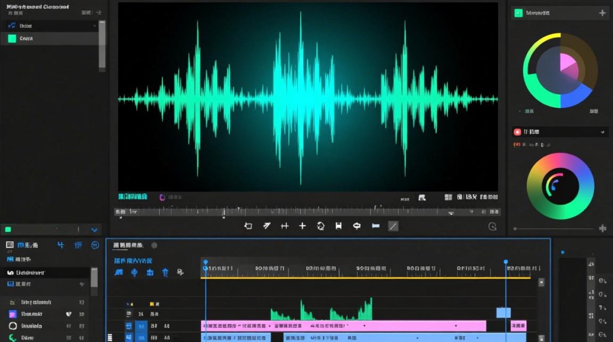Click the plus button in top-right panel header

tap(602, 13)
